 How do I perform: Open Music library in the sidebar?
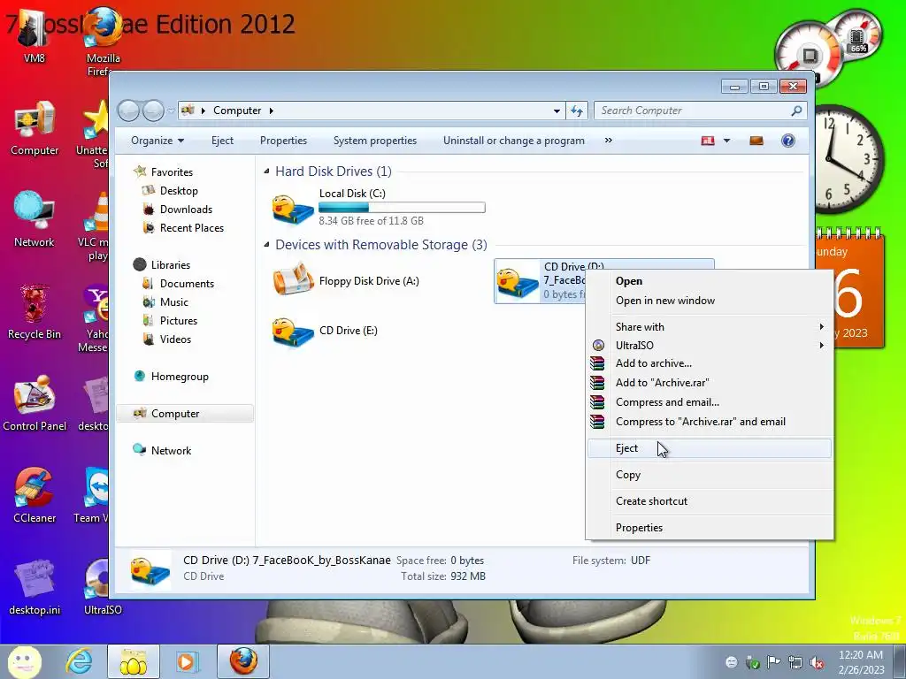174,302
